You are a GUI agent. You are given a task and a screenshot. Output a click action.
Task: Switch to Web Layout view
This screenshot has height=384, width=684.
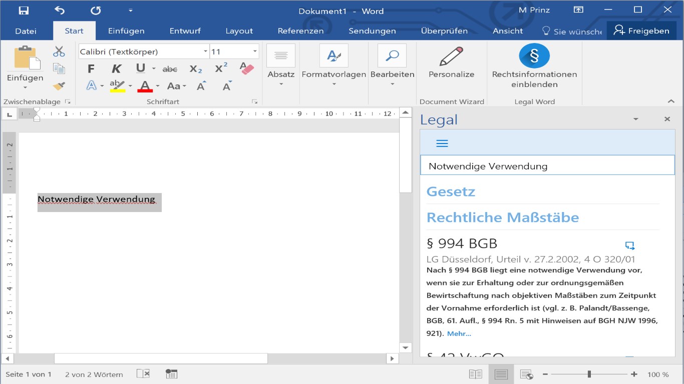click(x=526, y=374)
